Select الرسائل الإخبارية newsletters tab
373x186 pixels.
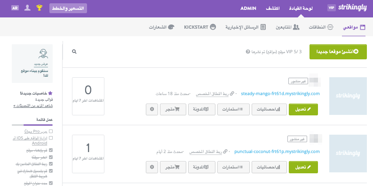[246, 27]
